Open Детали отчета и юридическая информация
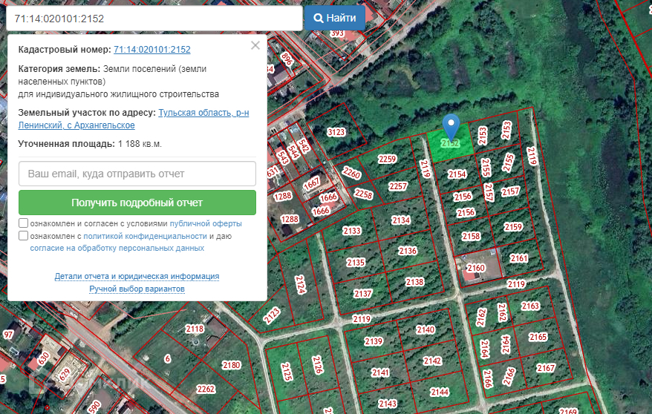Image resolution: width=652 pixels, height=414 pixels. pos(137,276)
